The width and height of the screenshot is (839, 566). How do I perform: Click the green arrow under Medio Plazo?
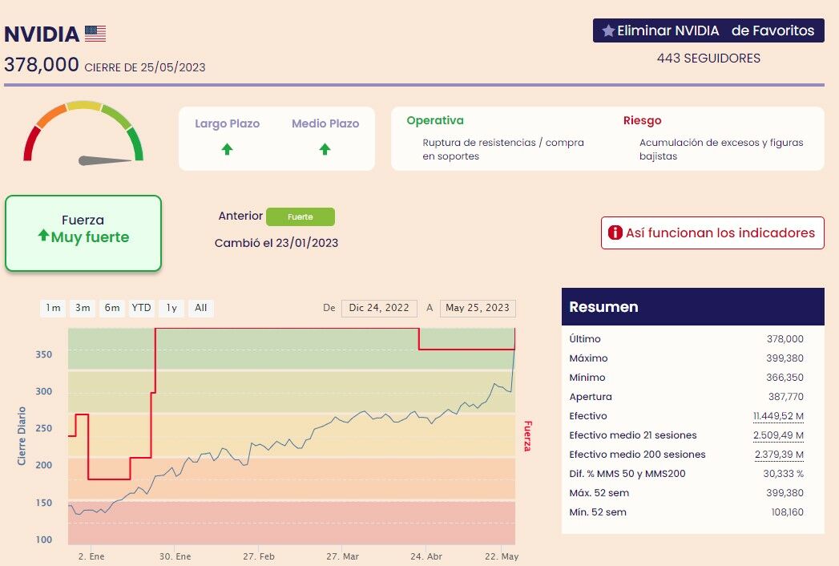(x=325, y=149)
